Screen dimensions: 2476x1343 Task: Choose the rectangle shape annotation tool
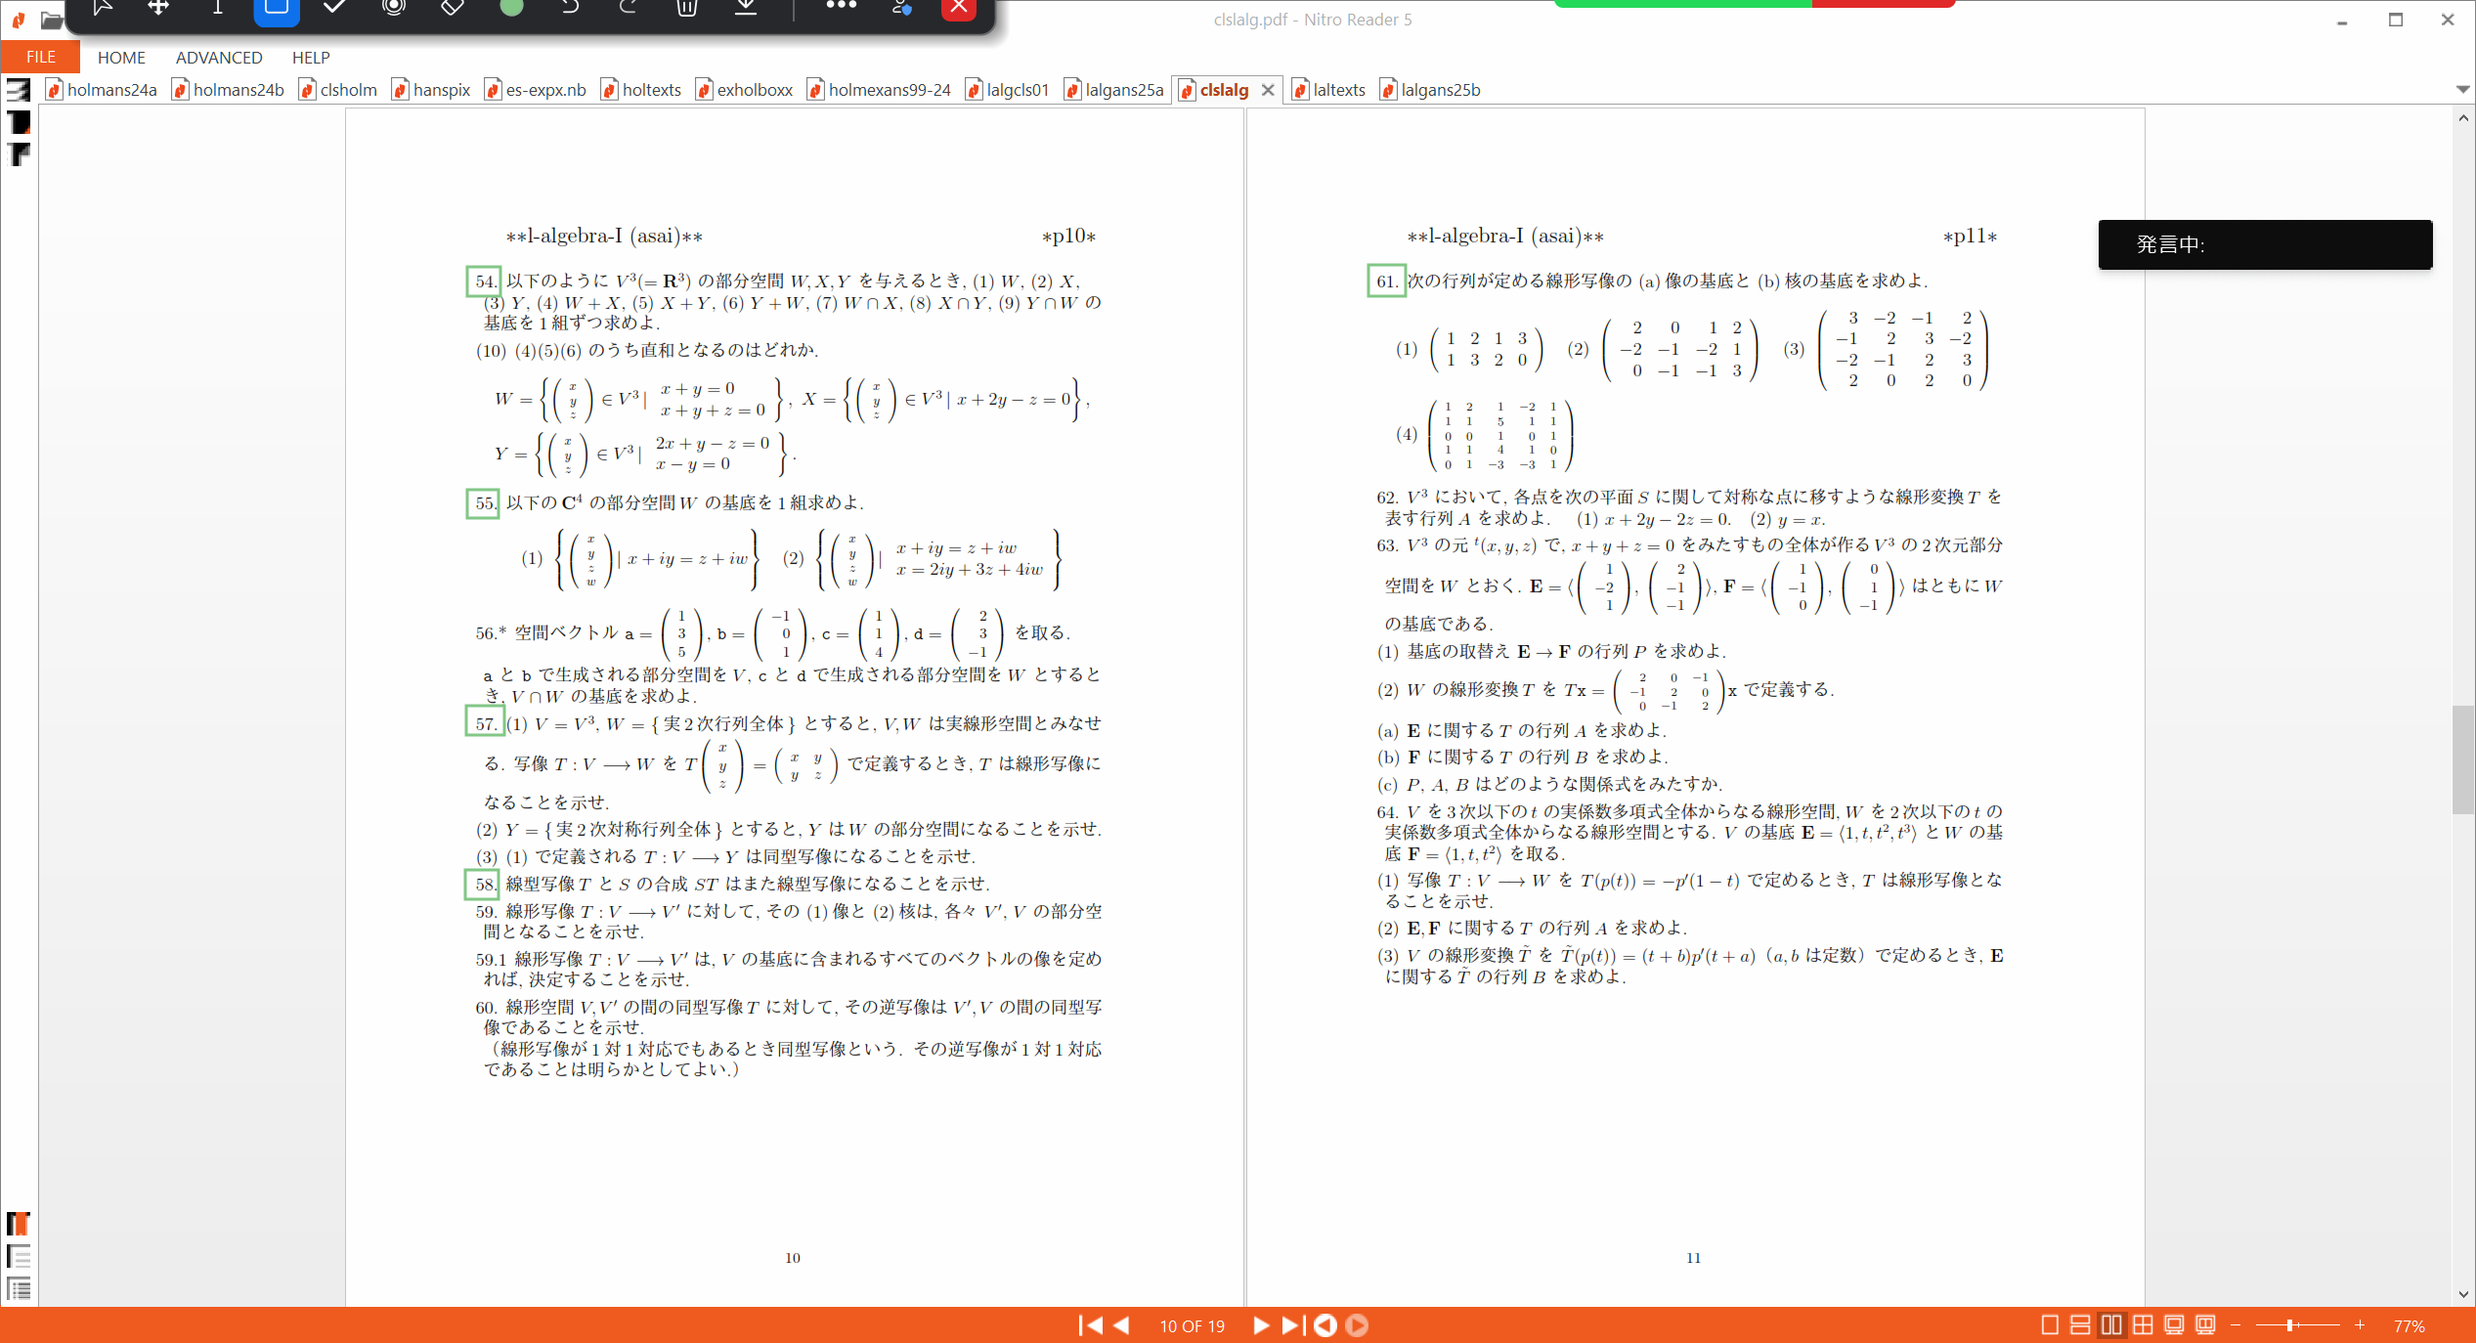coord(277,8)
